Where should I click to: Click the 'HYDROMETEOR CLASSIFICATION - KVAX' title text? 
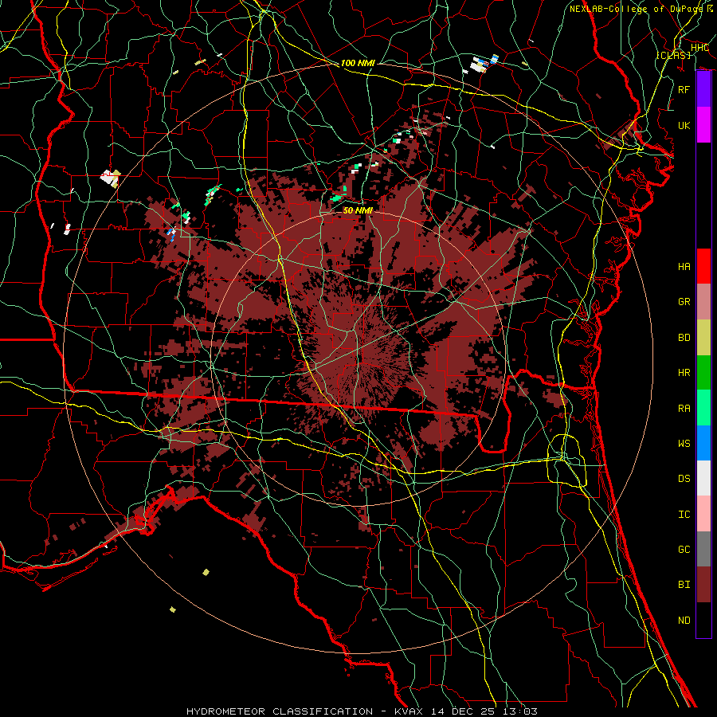[305, 711]
